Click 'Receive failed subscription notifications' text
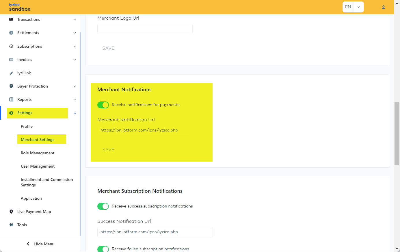Viewport: 400px width, 252px height. tap(150, 249)
